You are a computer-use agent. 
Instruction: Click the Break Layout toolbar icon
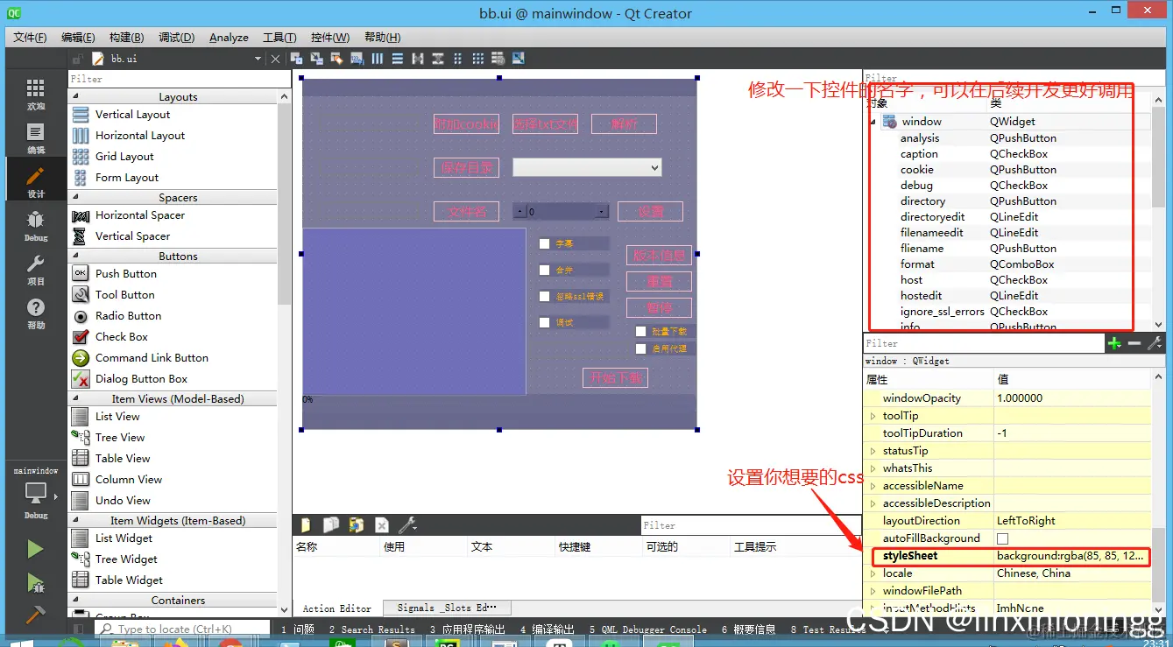(498, 59)
